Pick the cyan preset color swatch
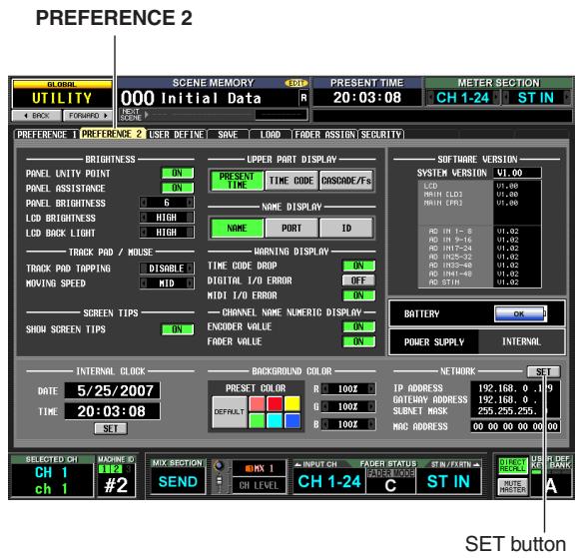The width and height of the screenshot is (578, 558). click(x=275, y=420)
